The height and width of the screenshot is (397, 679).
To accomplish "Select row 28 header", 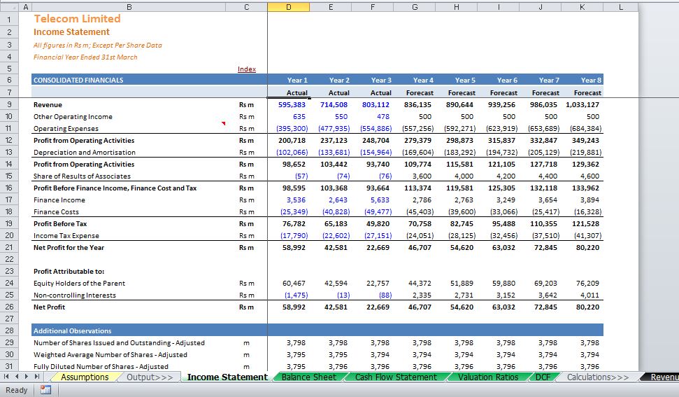I will tap(10, 330).
